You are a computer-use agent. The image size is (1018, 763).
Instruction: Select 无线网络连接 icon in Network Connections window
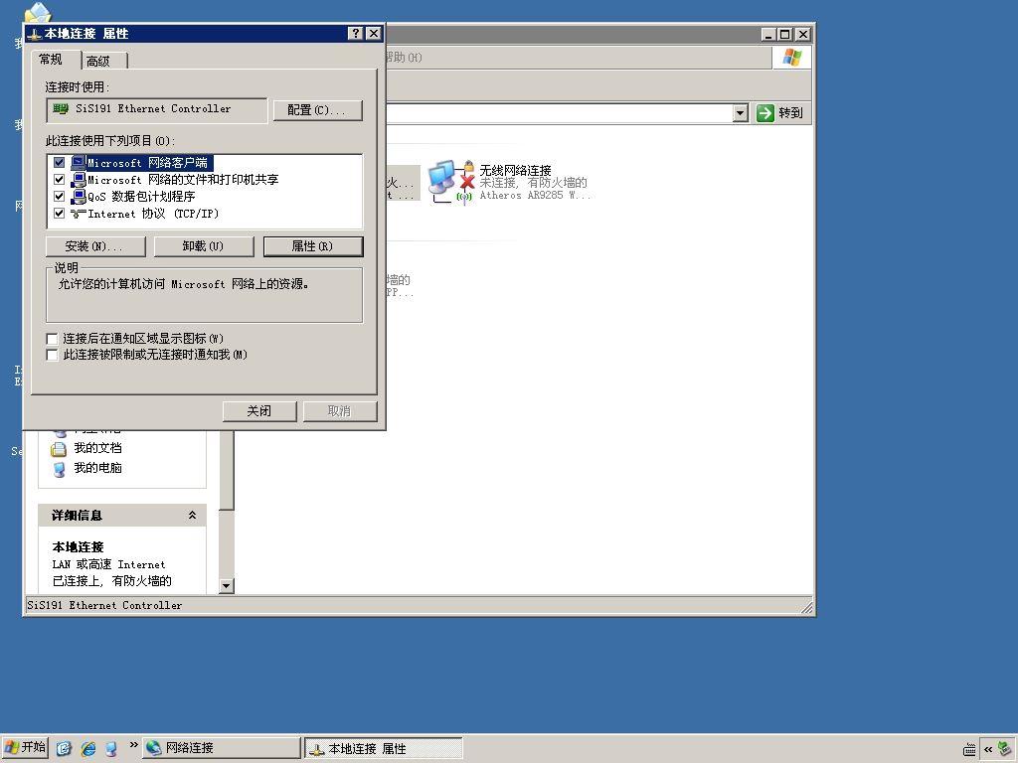pyautogui.click(x=450, y=181)
